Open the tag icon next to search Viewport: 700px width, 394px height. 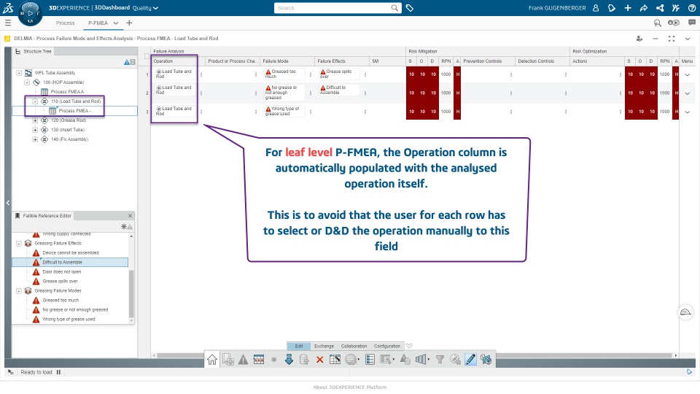pos(410,8)
